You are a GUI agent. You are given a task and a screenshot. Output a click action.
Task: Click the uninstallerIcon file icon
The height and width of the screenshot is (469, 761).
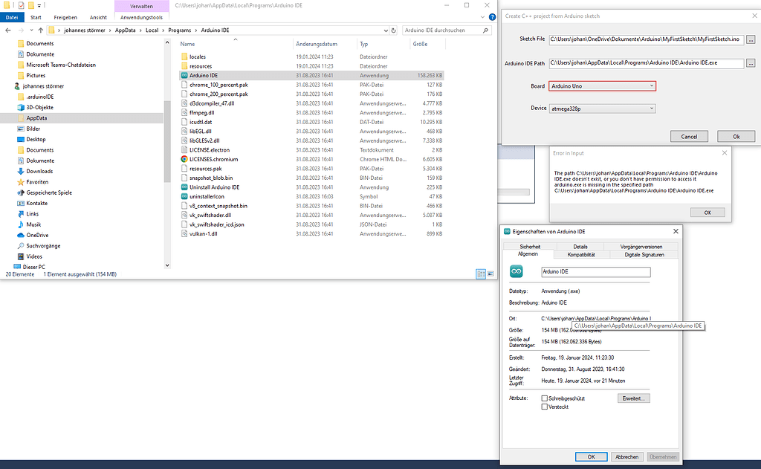point(184,197)
